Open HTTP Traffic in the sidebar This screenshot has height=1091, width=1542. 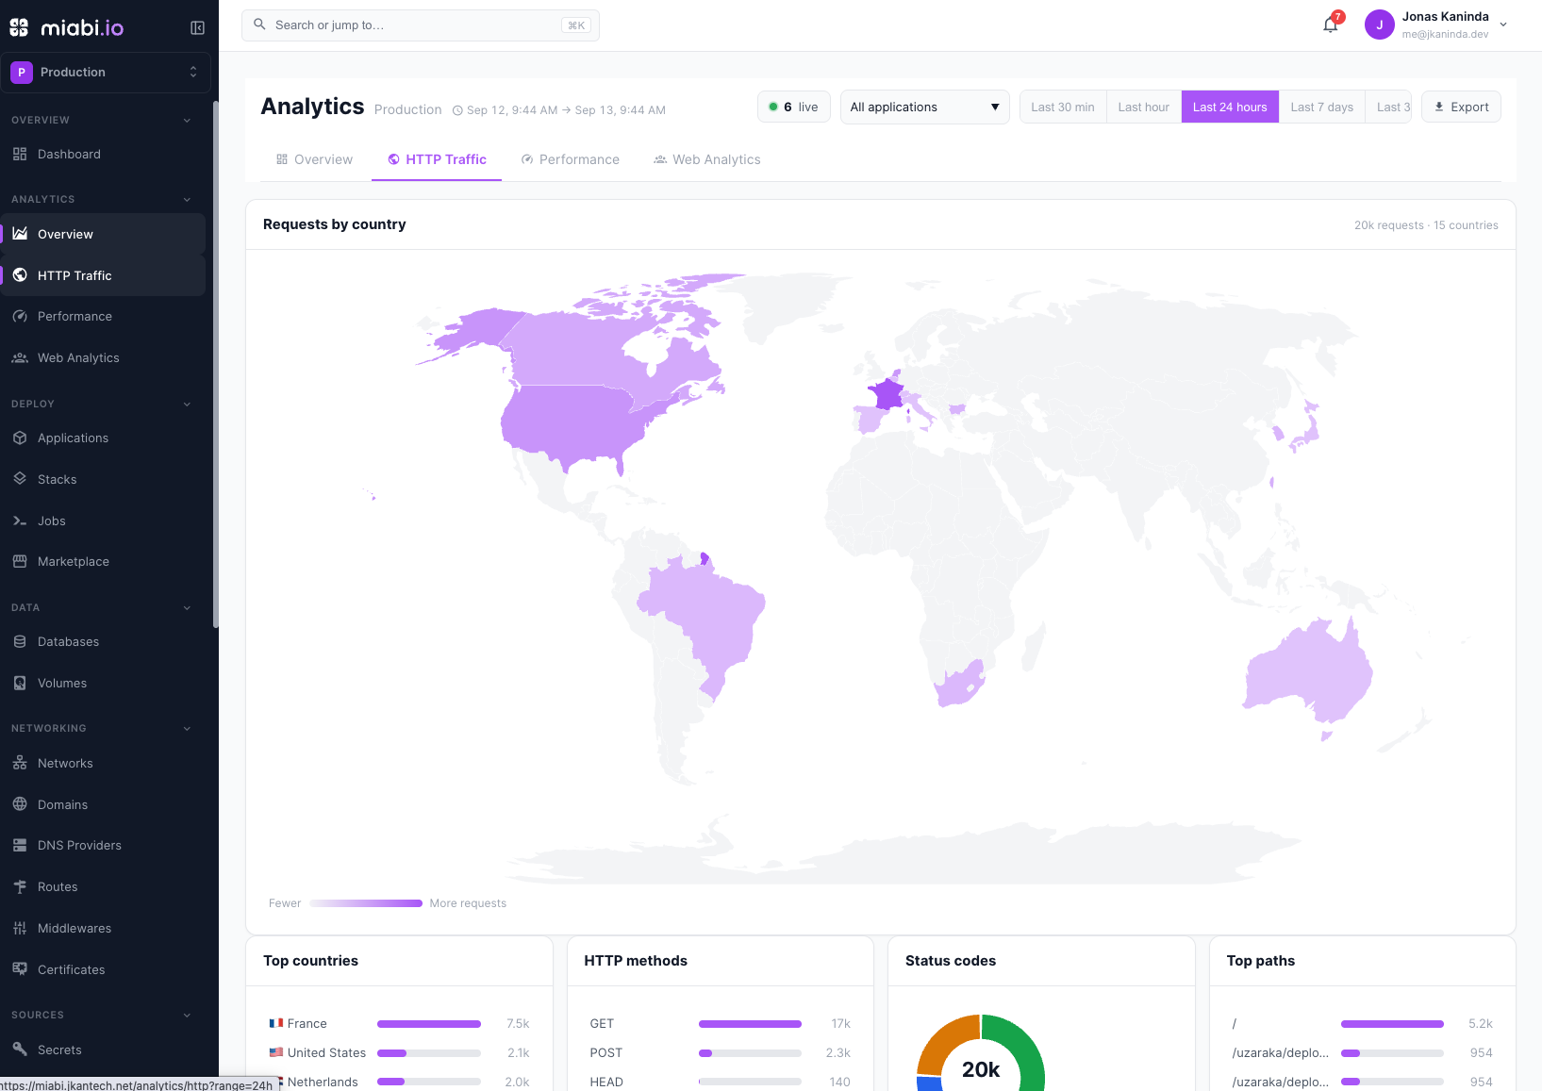103,275
